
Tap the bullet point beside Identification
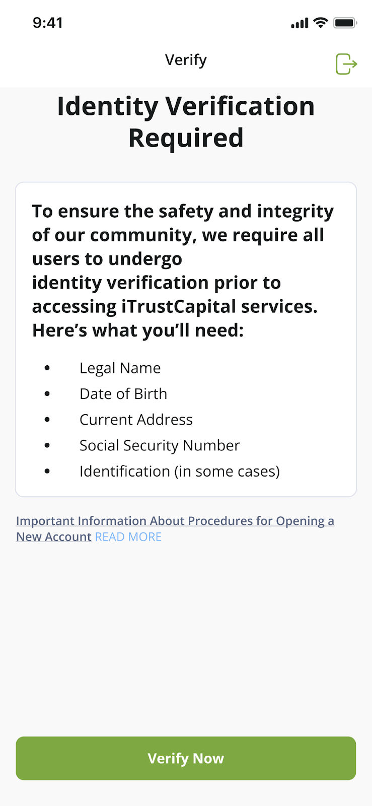47,472
